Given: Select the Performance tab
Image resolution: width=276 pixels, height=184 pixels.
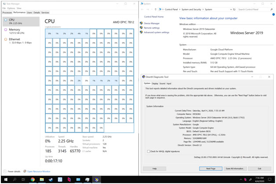Looking at the screenshot, I should (19, 12).
